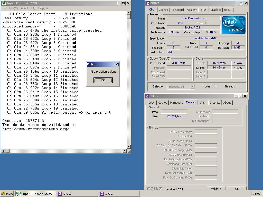The width and height of the screenshot is (263, 197).
Task: Click the L1 Inst. 16 KBytes value
Action: tap(219, 67)
